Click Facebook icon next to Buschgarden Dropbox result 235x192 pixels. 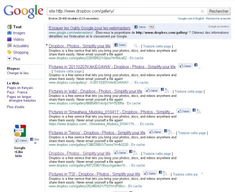click(131, 152)
